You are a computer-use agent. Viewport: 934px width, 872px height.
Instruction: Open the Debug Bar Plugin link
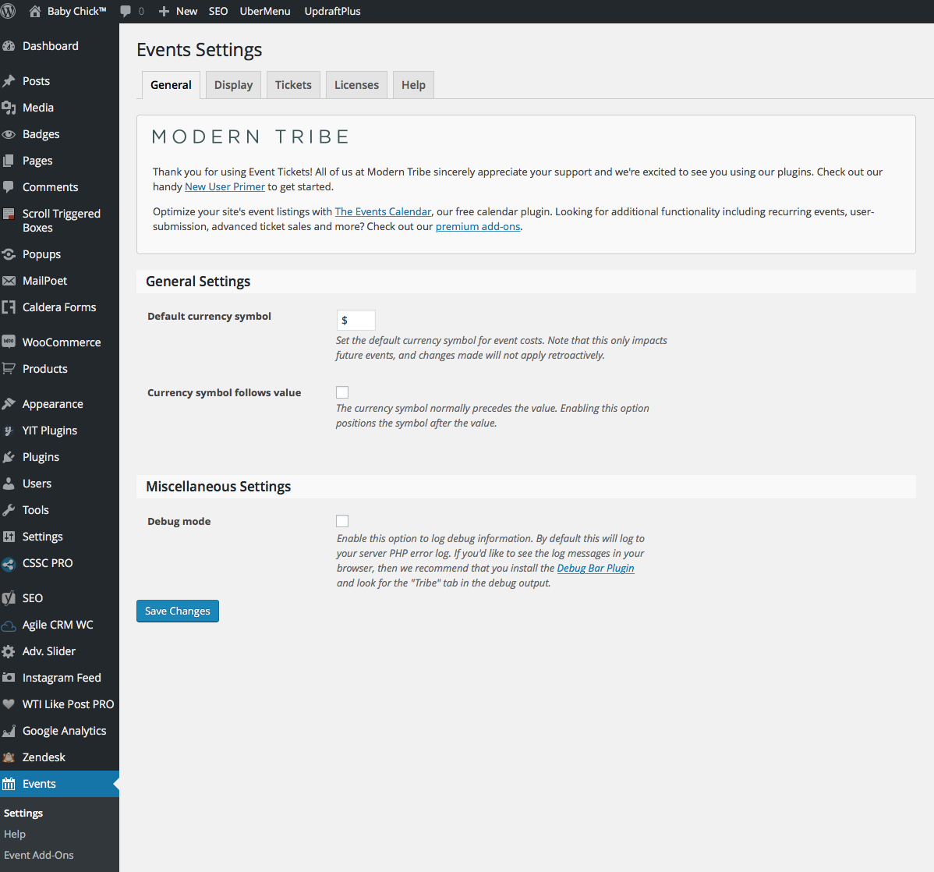(x=596, y=568)
